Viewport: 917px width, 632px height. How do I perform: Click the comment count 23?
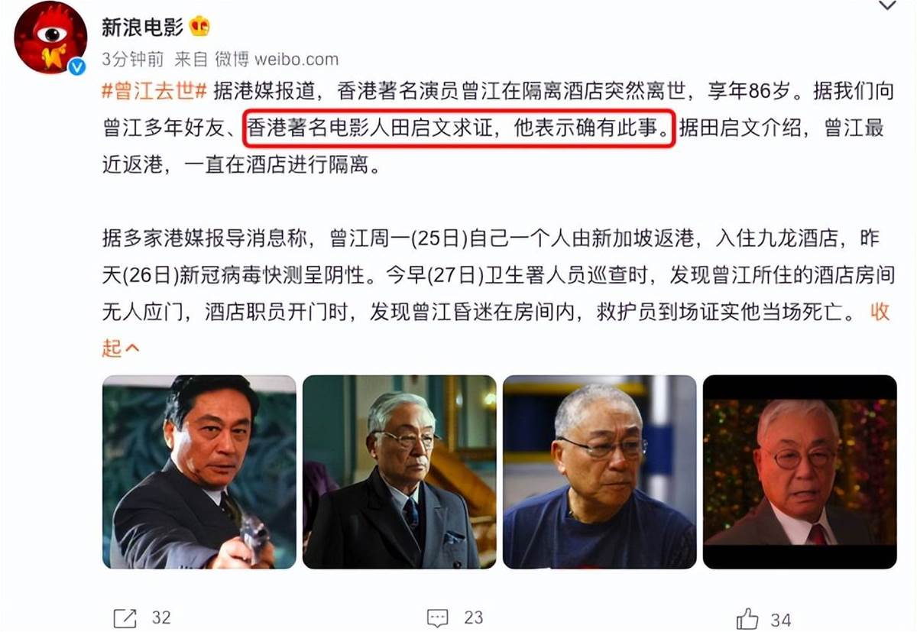click(x=474, y=617)
